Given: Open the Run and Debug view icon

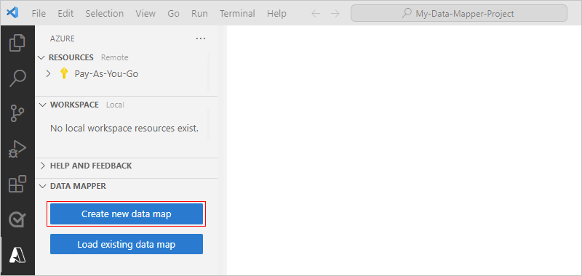Looking at the screenshot, I should 17,149.
